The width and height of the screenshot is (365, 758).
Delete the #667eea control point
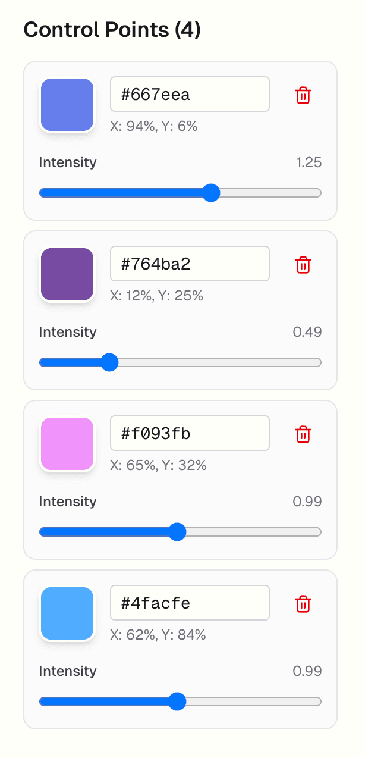[303, 95]
